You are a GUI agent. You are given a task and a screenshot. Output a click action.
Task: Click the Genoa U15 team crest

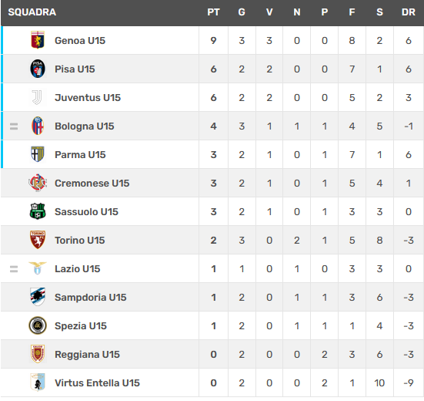(x=38, y=40)
